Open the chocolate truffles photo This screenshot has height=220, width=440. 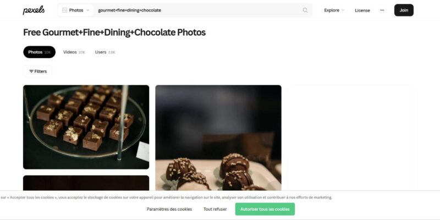[x=218, y=137]
